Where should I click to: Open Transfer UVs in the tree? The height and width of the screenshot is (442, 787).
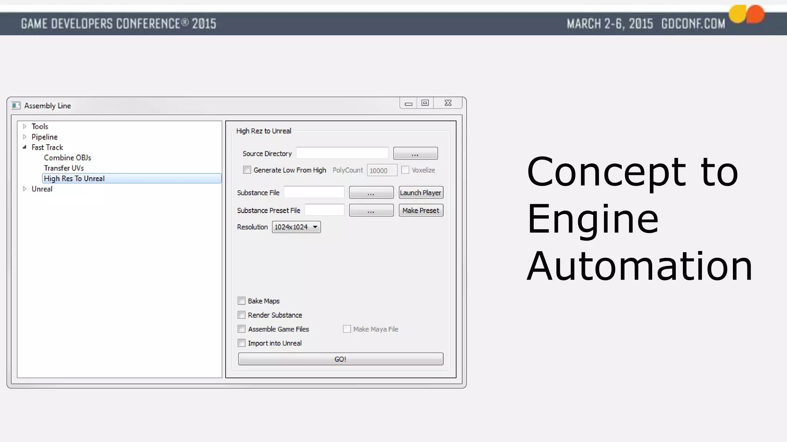click(x=64, y=168)
